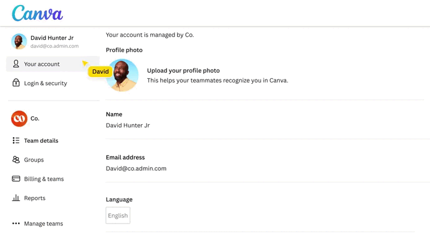Click the Profile photo heading

pos(124,50)
